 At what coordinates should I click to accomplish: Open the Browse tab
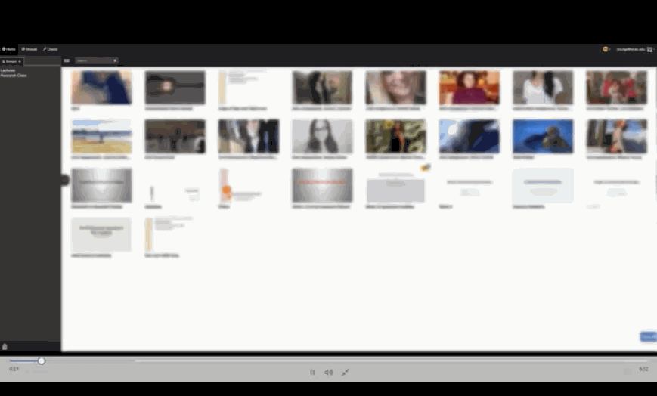29,49
